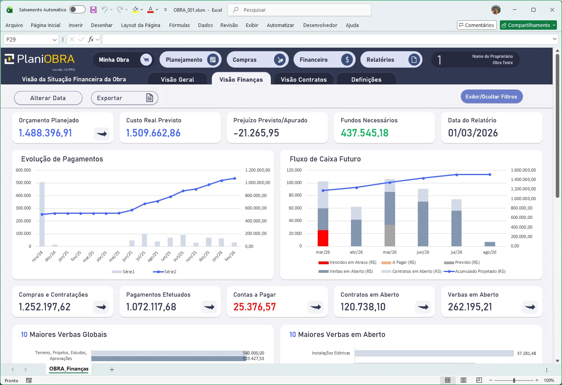562x385 pixels.
Task: Switch to Normal view in status bar
Action: pyautogui.click(x=448, y=380)
